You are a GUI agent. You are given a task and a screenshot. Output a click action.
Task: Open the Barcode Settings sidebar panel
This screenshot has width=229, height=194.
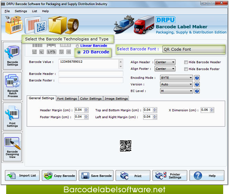(x=12, y=56)
